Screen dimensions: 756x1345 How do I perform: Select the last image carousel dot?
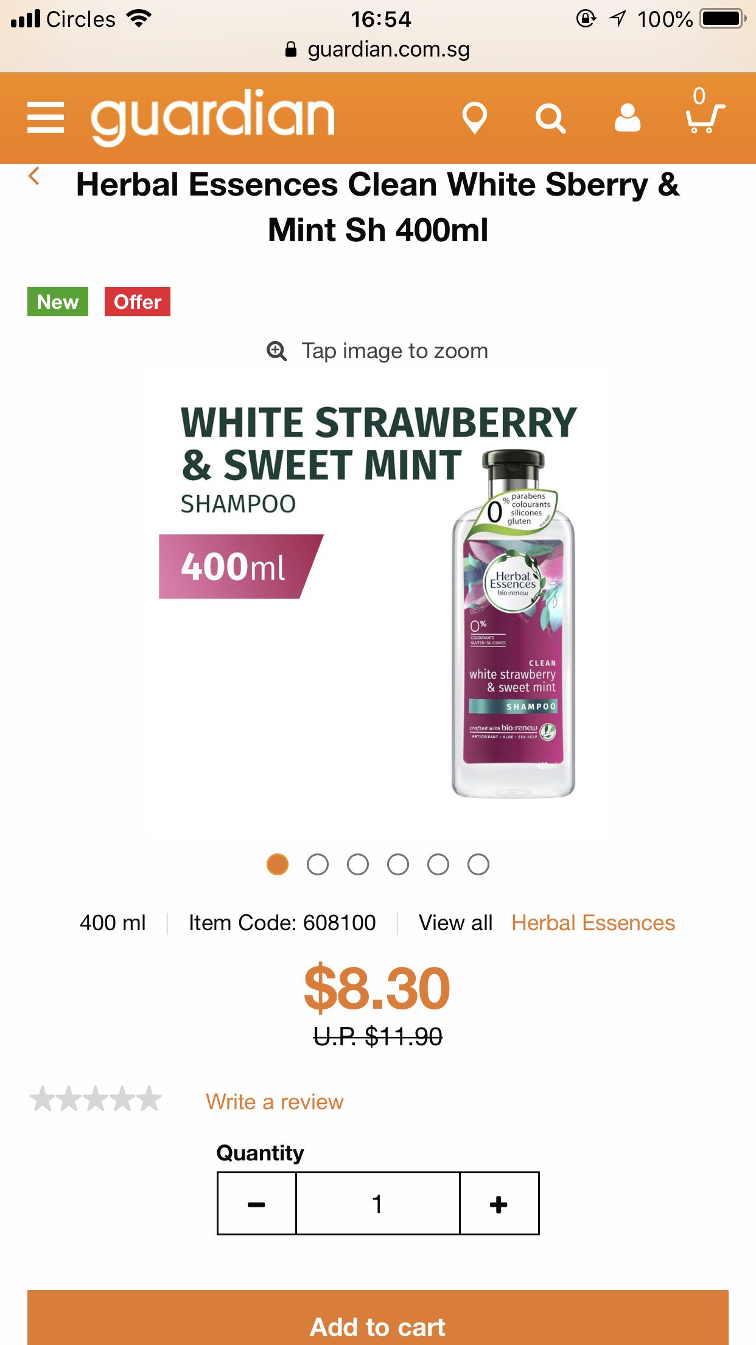(478, 864)
